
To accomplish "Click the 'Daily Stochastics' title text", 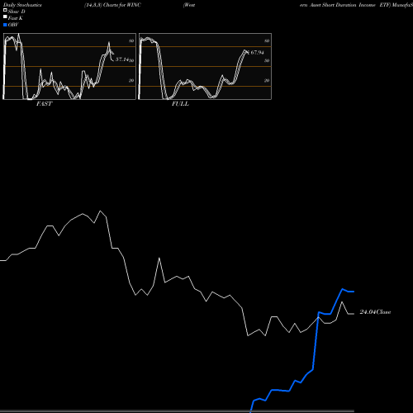I will (x=22, y=5).
